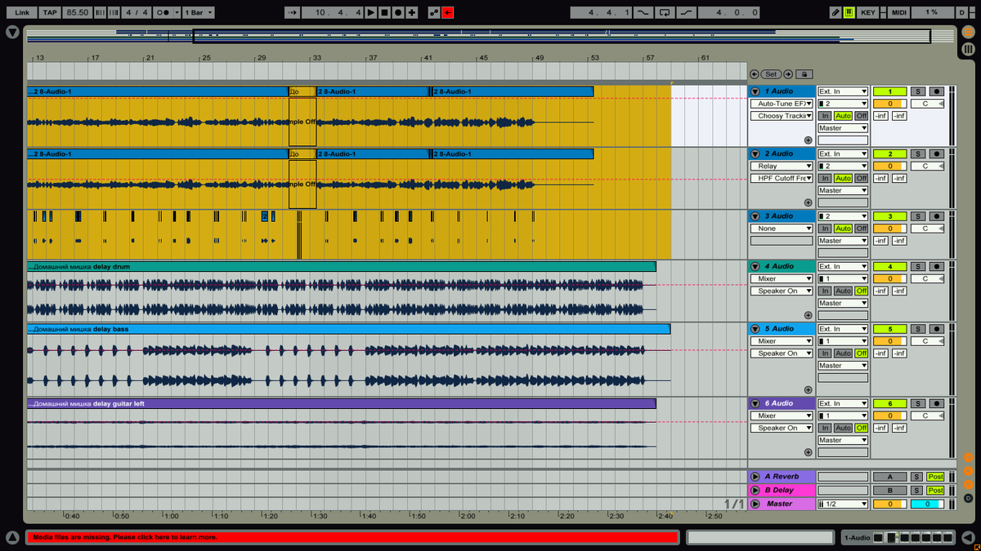The height and width of the screenshot is (551, 981).
Task: Click the TAP tempo button
Action: coord(51,12)
